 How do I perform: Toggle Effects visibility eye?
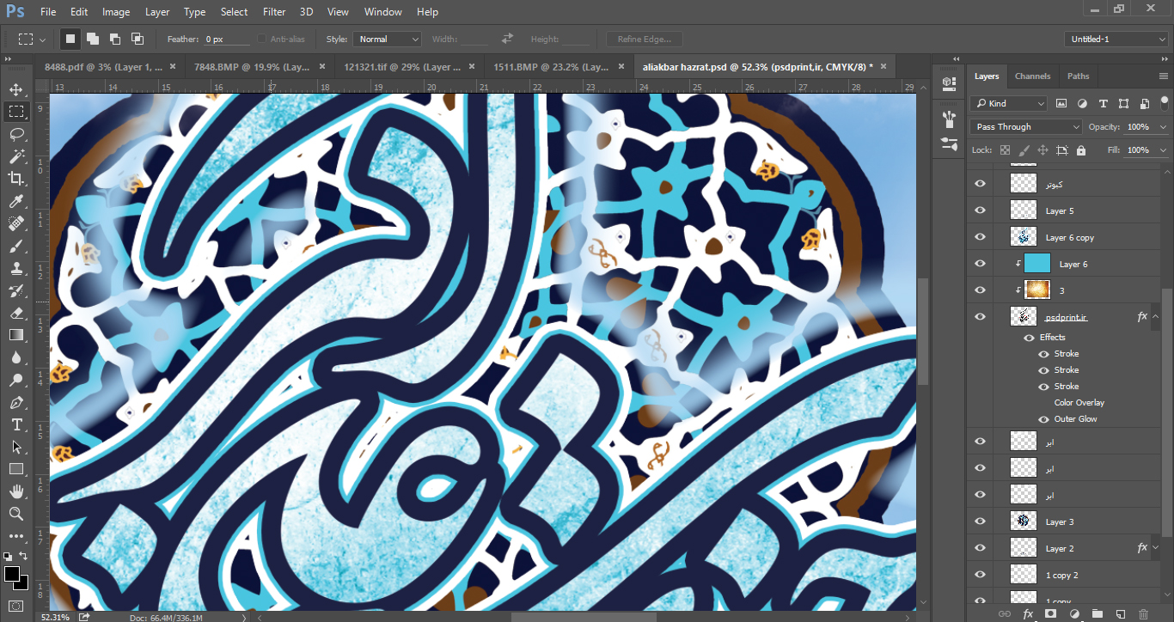[x=1029, y=338]
